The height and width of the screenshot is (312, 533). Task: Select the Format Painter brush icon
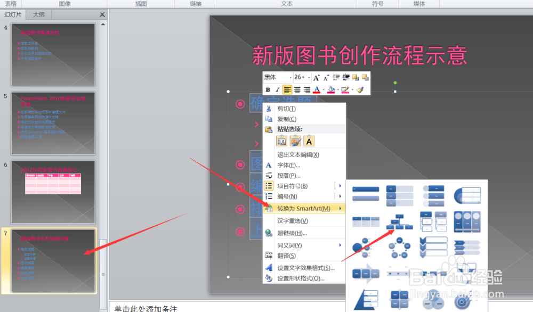click(361, 89)
